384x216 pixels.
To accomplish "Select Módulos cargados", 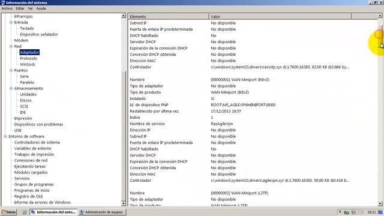I will (x=31, y=172).
